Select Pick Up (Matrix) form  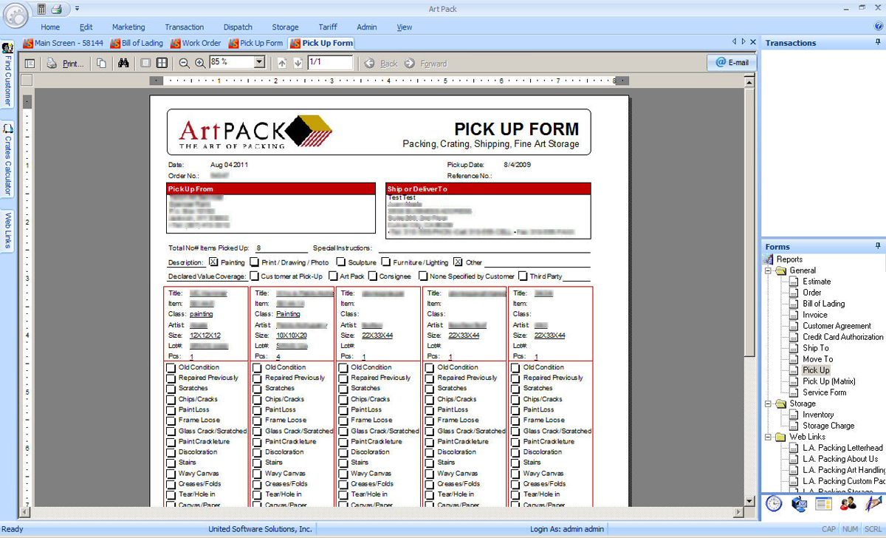[828, 381]
